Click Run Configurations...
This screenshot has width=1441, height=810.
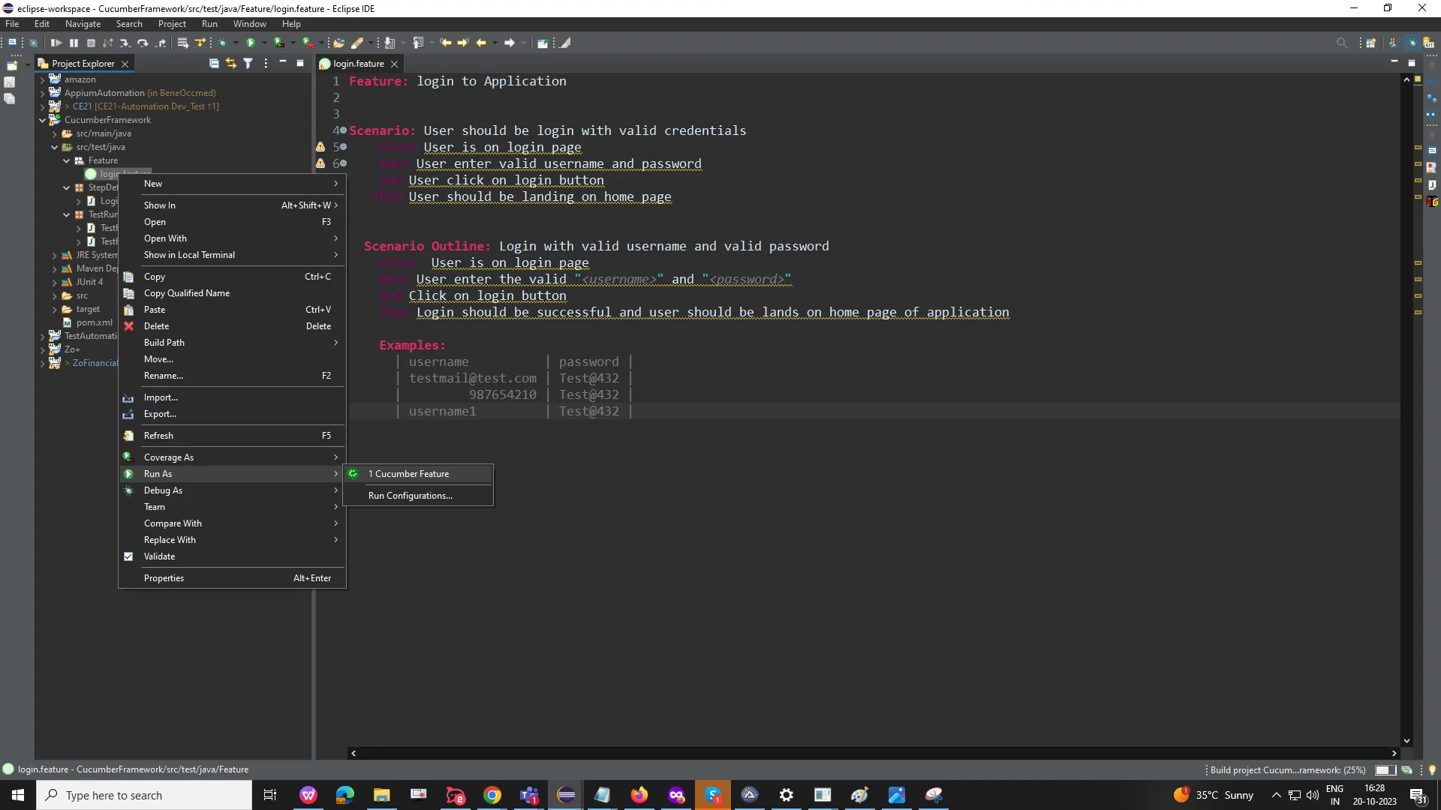pyautogui.click(x=410, y=495)
